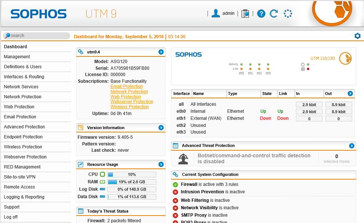Follow the Network Protection subscription link
The width and height of the screenshot is (364, 223).
coord(129,92)
